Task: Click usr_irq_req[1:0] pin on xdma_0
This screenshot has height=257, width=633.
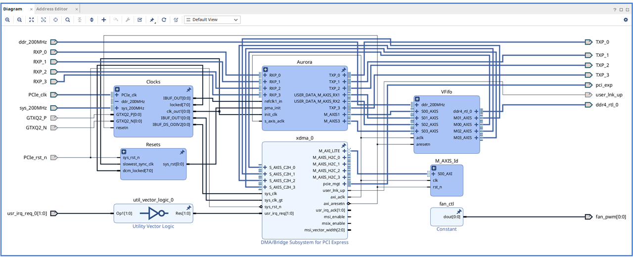Action: point(278,214)
